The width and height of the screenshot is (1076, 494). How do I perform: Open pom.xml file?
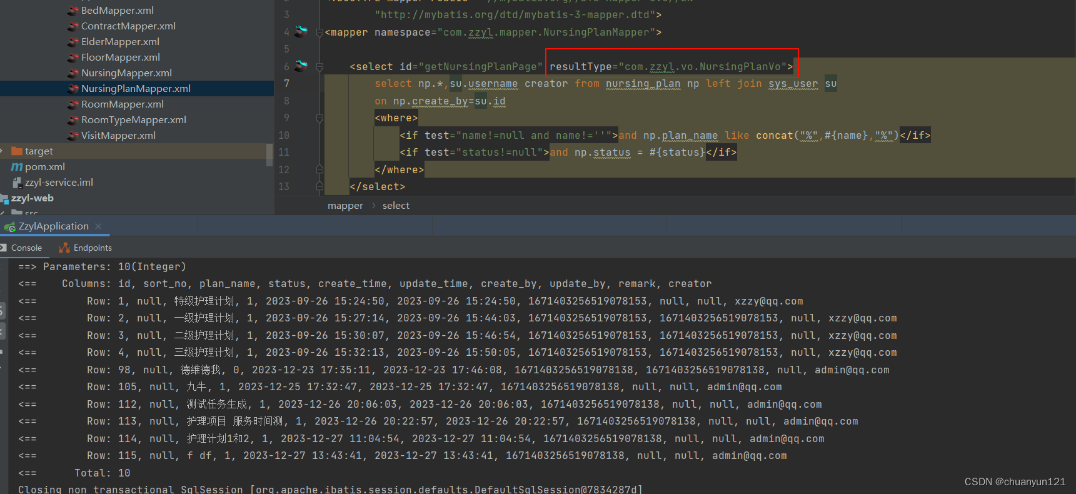coord(45,167)
